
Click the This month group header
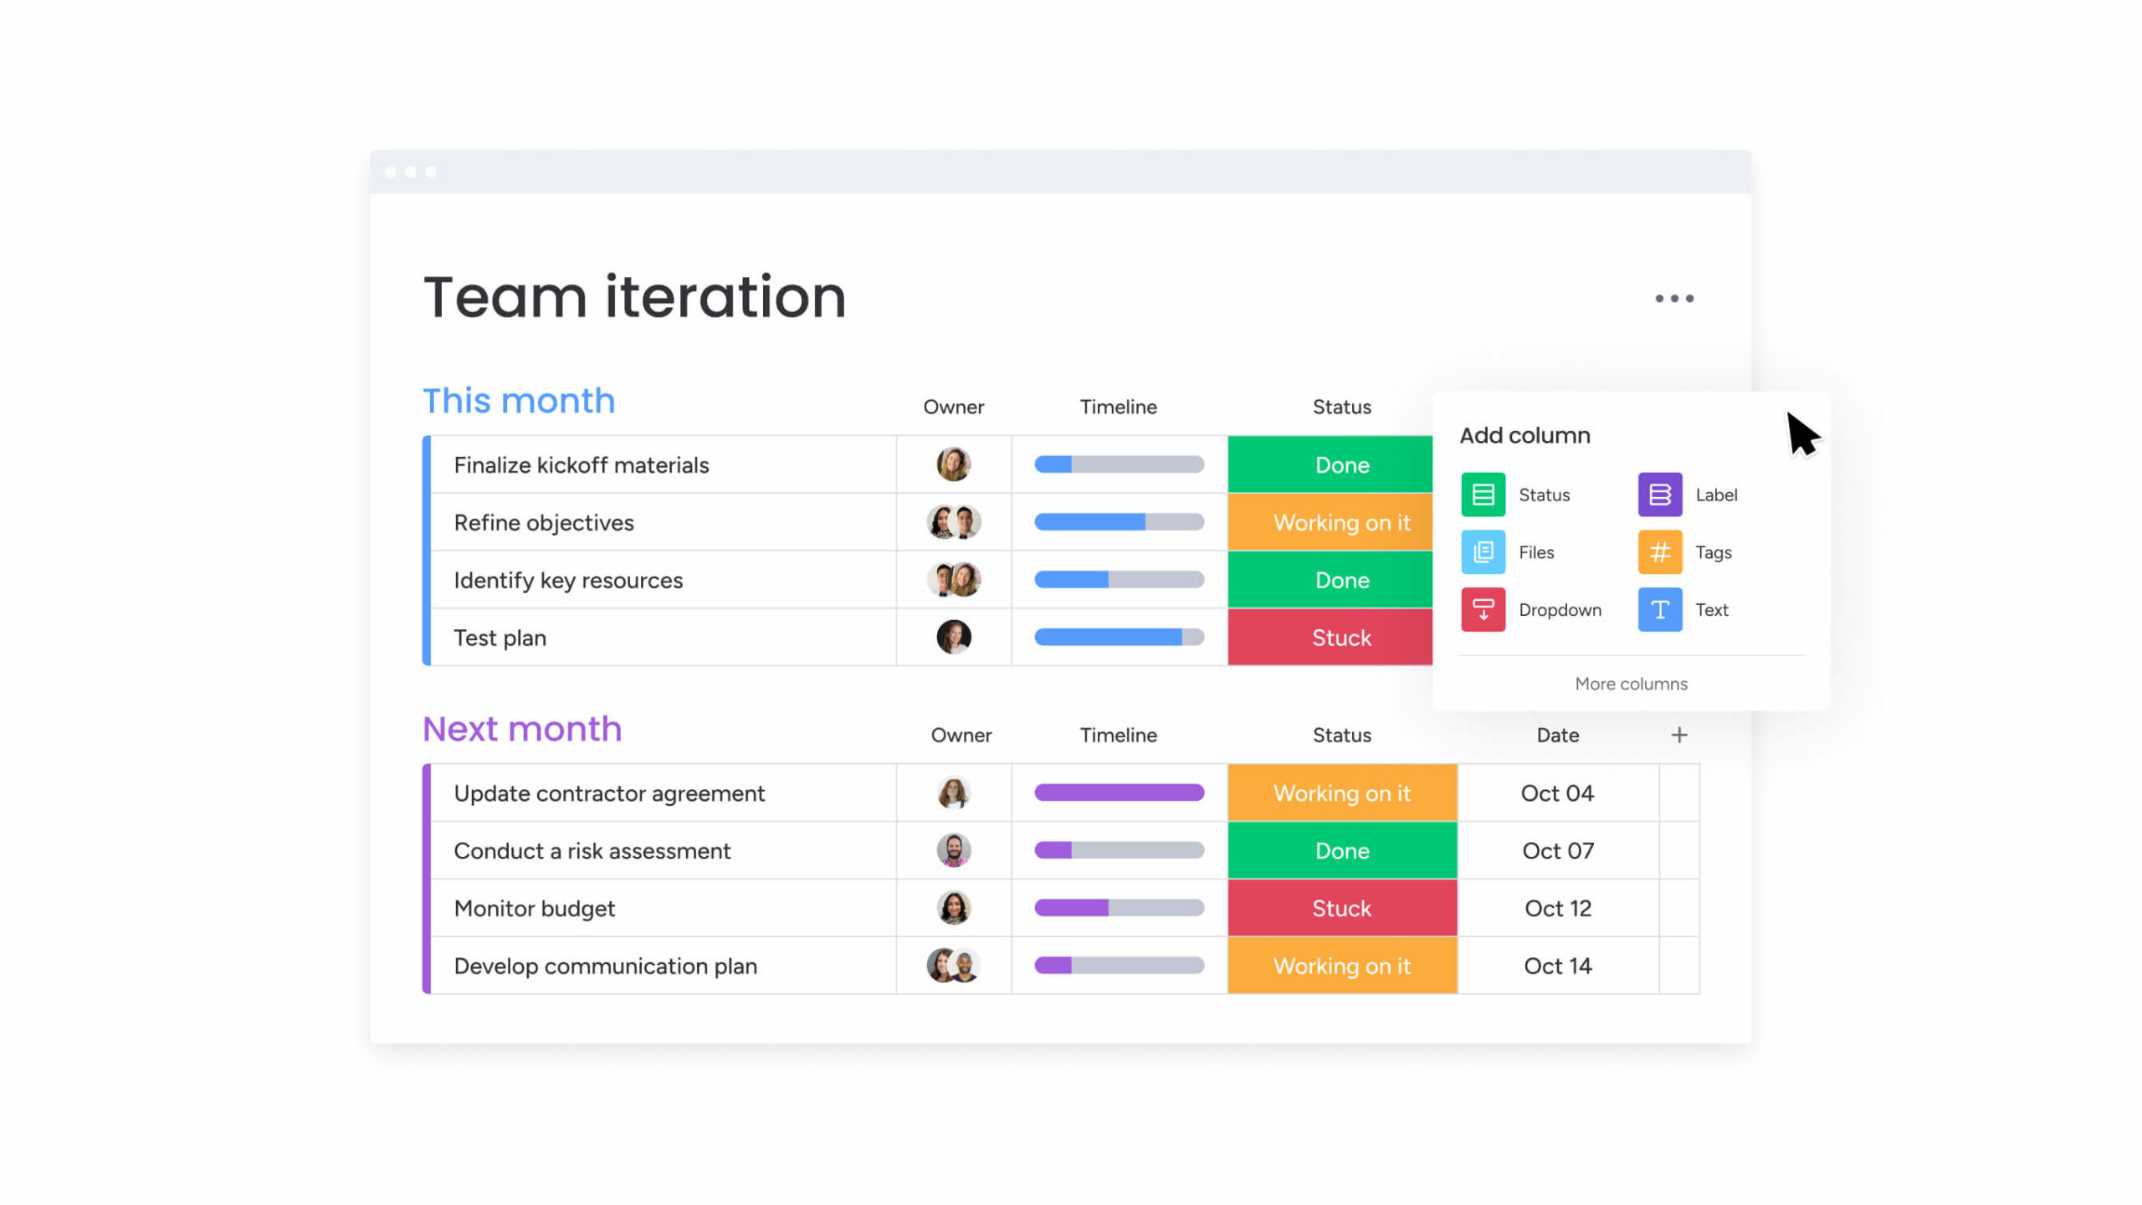(x=518, y=398)
